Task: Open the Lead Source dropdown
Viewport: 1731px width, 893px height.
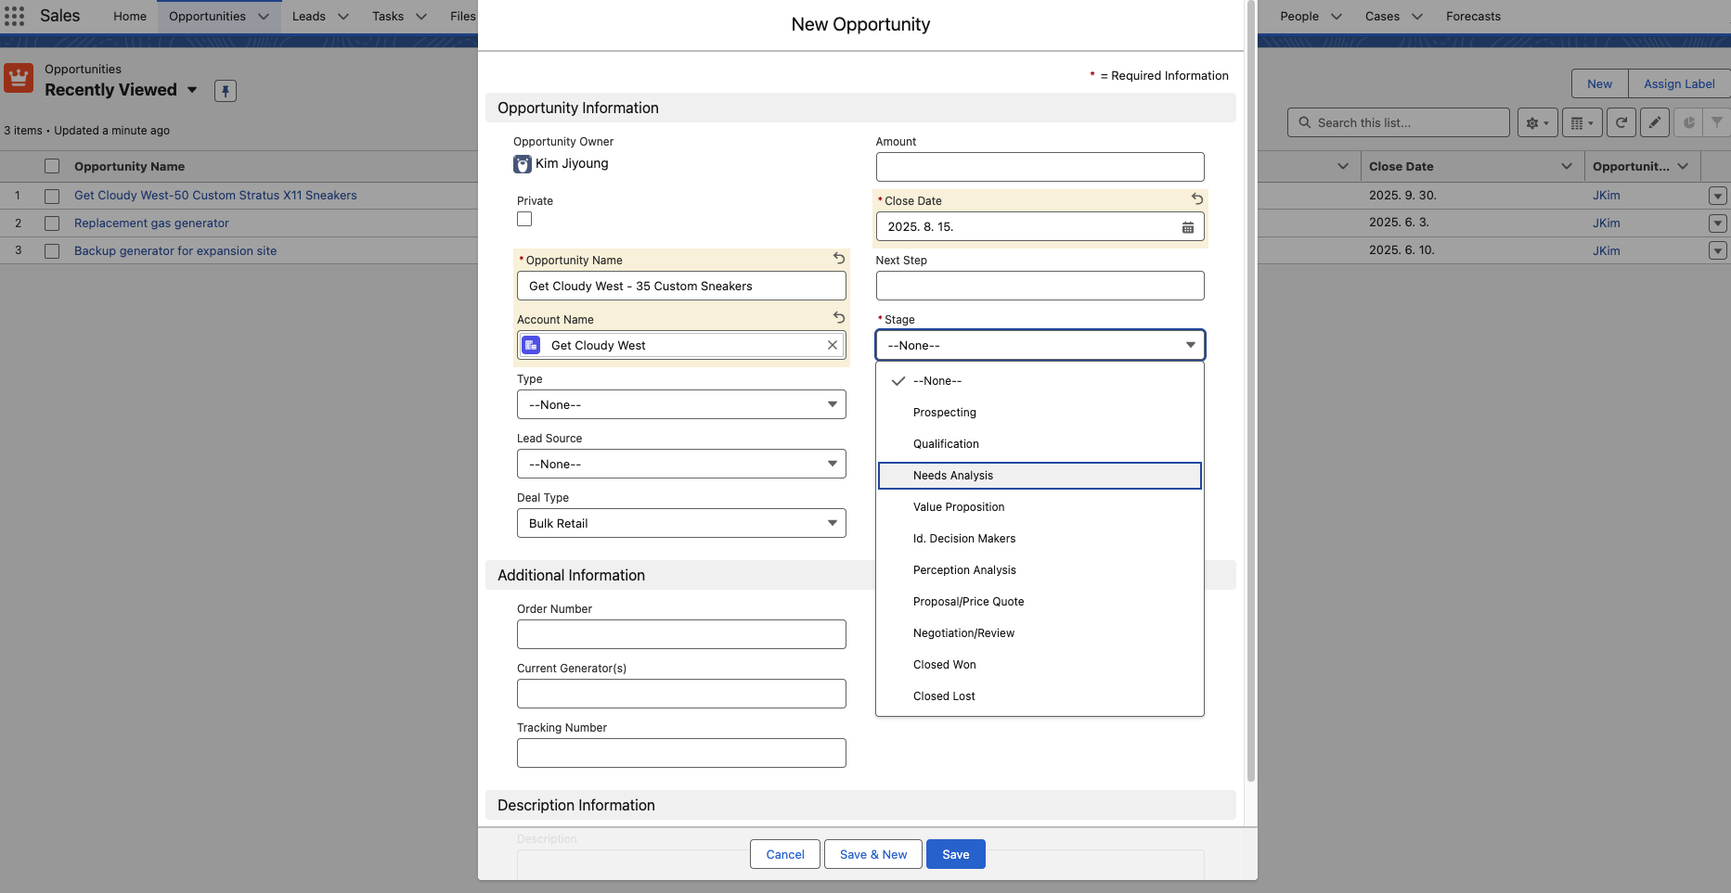Action: (681, 464)
